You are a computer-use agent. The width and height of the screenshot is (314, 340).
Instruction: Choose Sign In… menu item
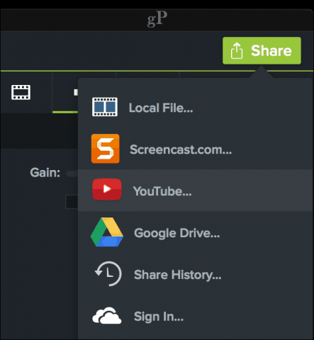[159, 317]
